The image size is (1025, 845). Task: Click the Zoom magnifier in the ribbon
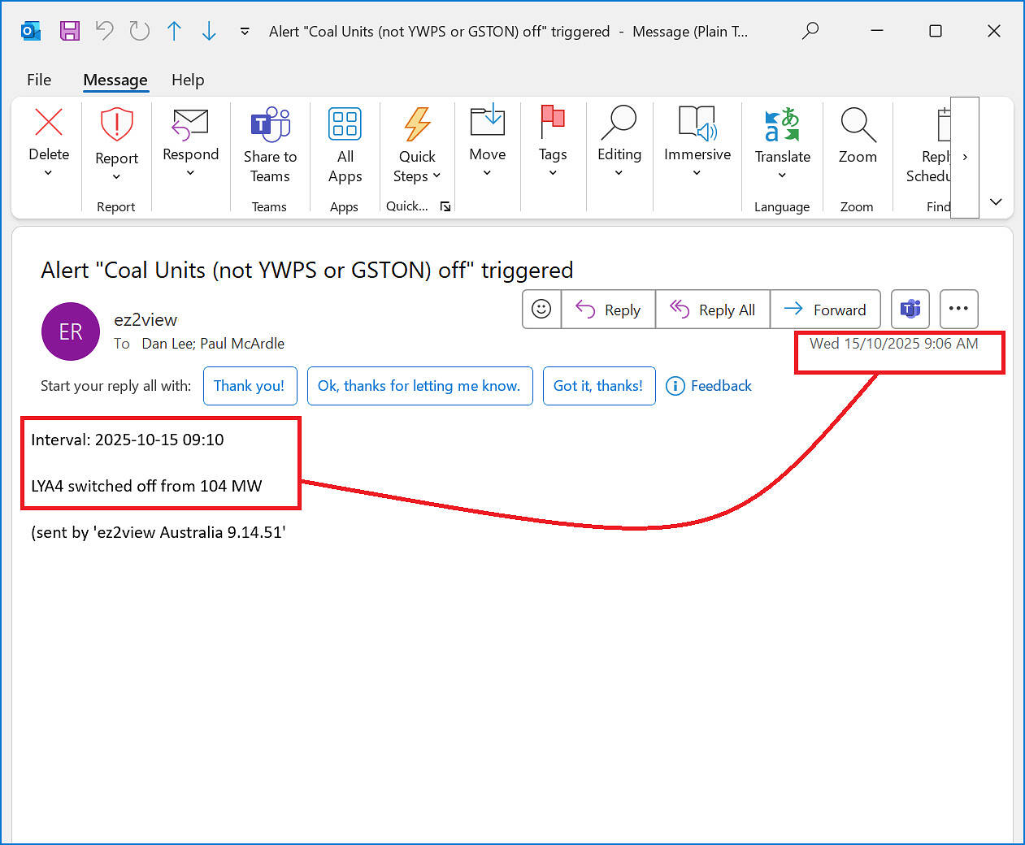pyautogui.click(x=858, y=125)
